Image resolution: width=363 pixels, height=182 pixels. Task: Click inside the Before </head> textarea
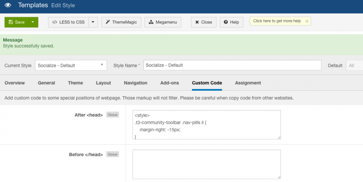point(206,164)
